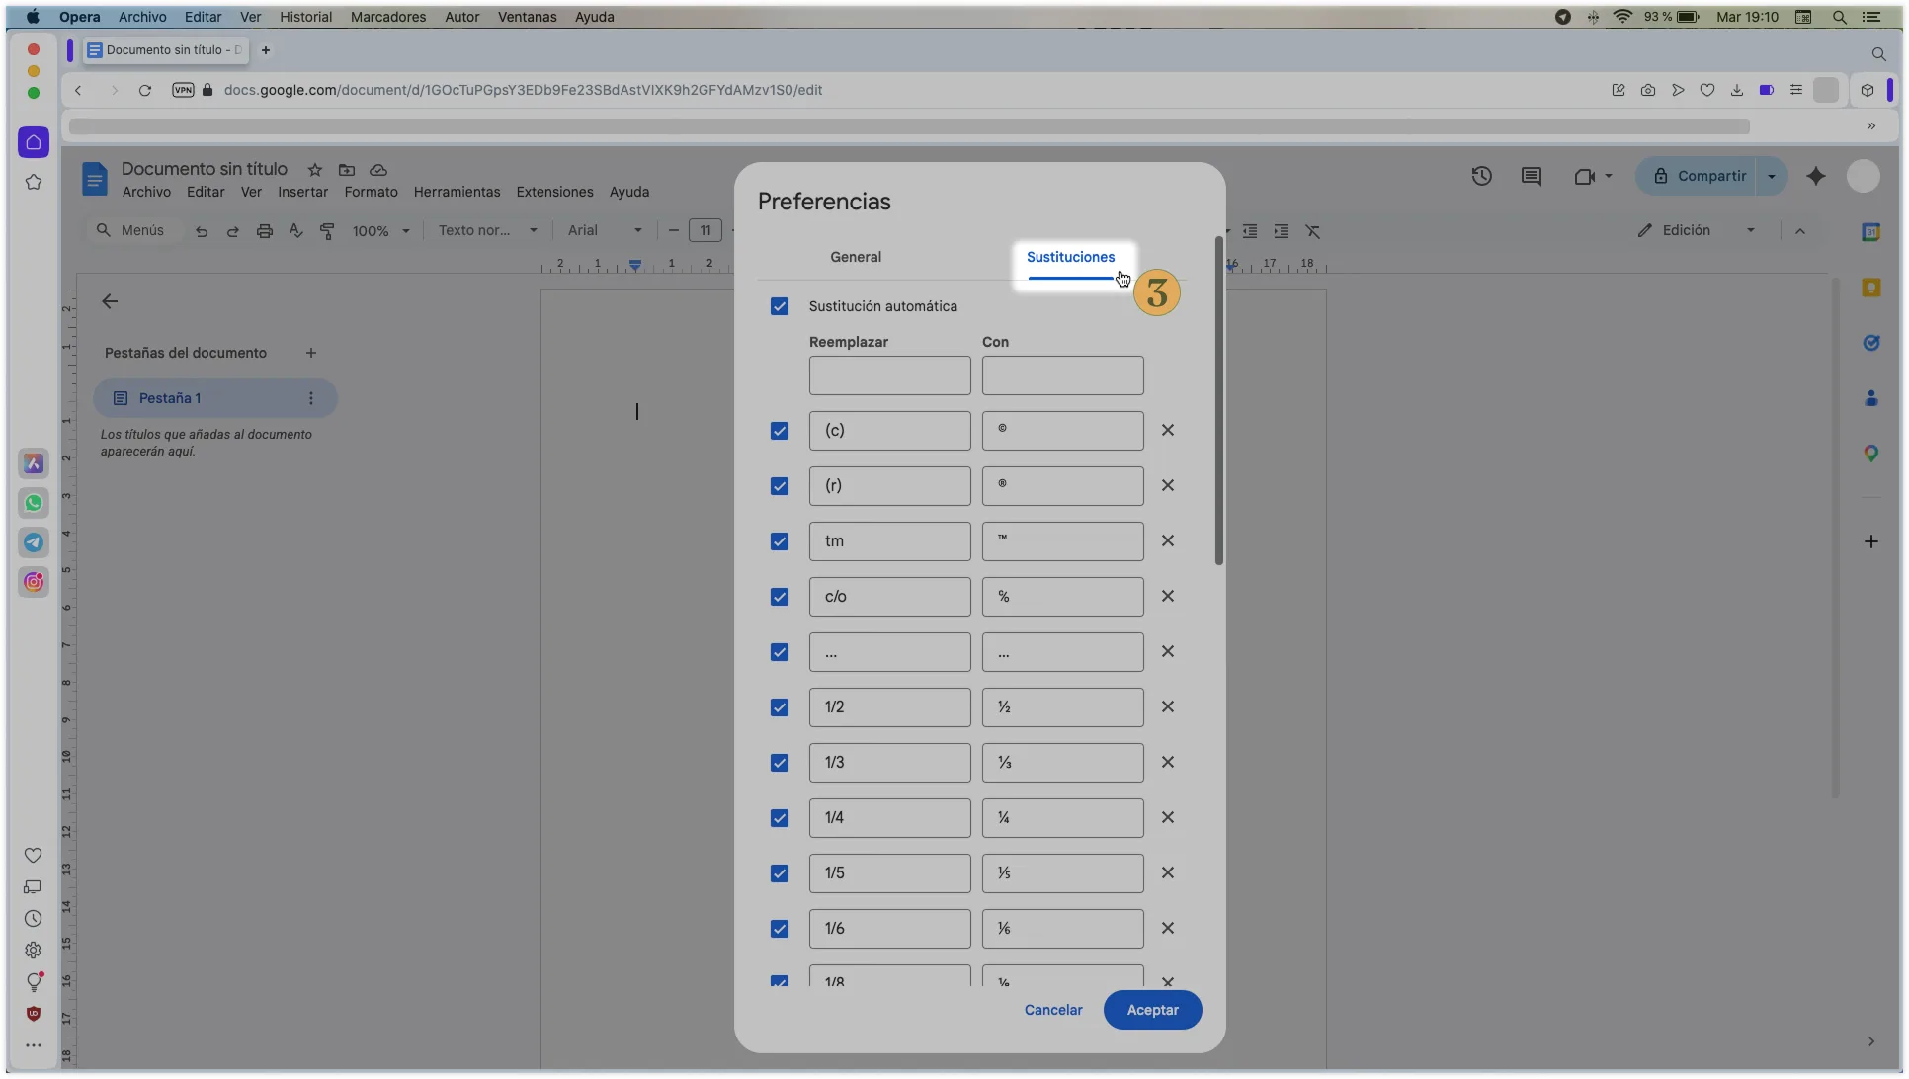1909x1079 pixels.
Task: Click back arrow in document tabs panel
Action: pyautogui.click(x=110, y=301)
